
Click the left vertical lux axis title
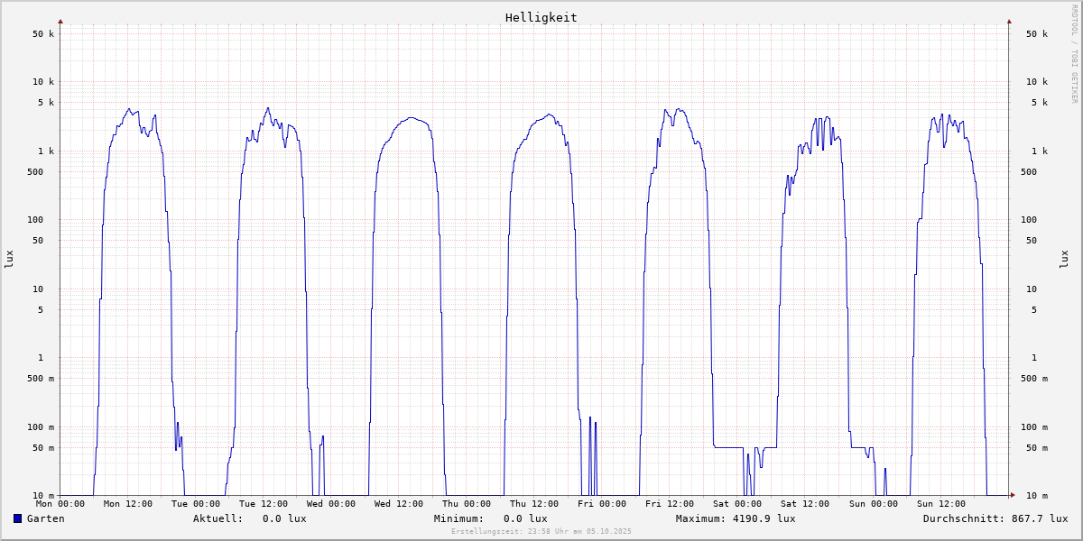pyautogui.click(x=9, y=259)
